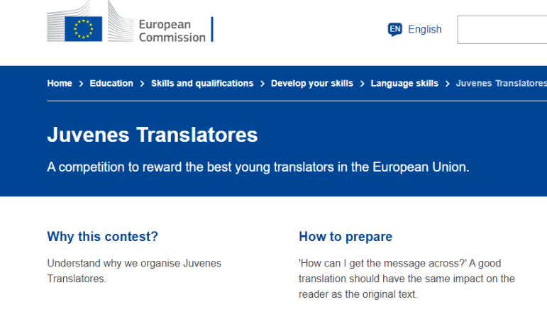Click the chevron separator after Home
547x319 pixels.
[x=81, y=84]
